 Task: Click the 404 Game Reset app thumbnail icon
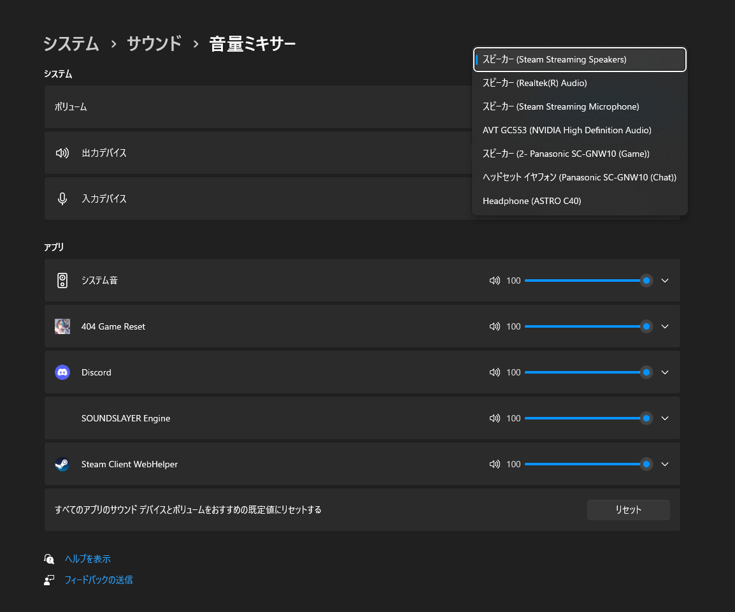coord(62,326)
